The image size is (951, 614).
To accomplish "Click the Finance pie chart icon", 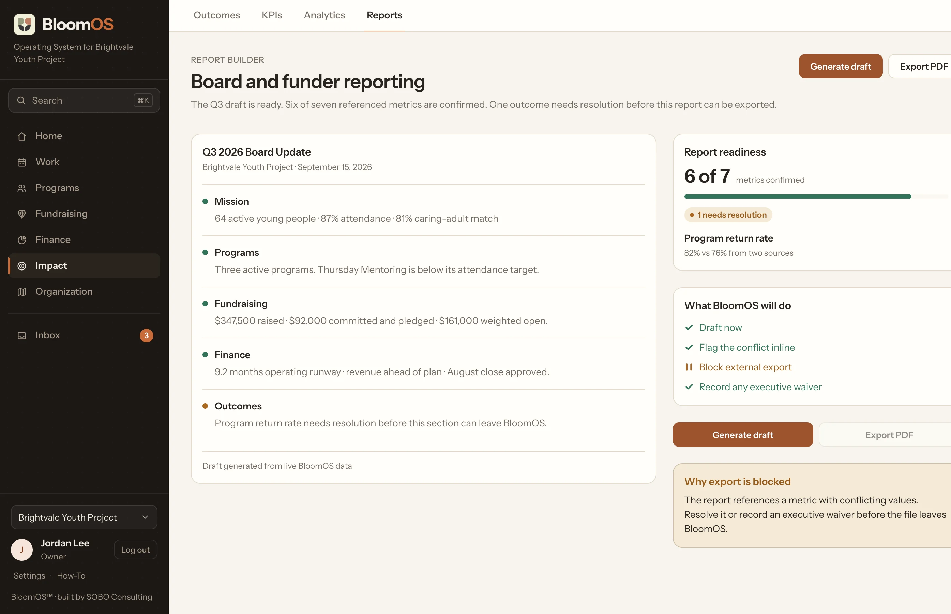I will (22, 240).
